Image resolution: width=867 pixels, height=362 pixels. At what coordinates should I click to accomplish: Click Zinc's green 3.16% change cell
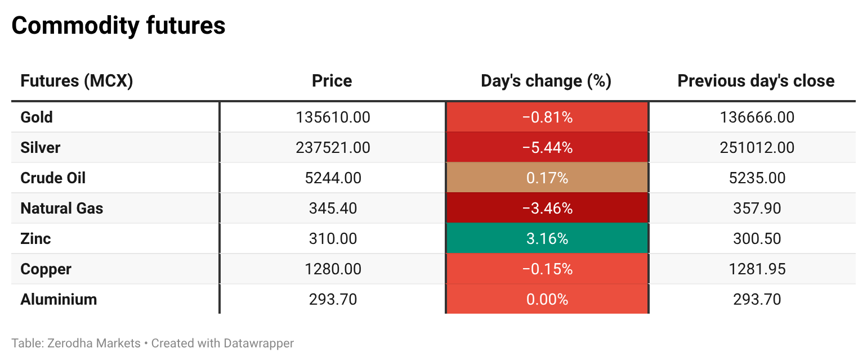547,239
